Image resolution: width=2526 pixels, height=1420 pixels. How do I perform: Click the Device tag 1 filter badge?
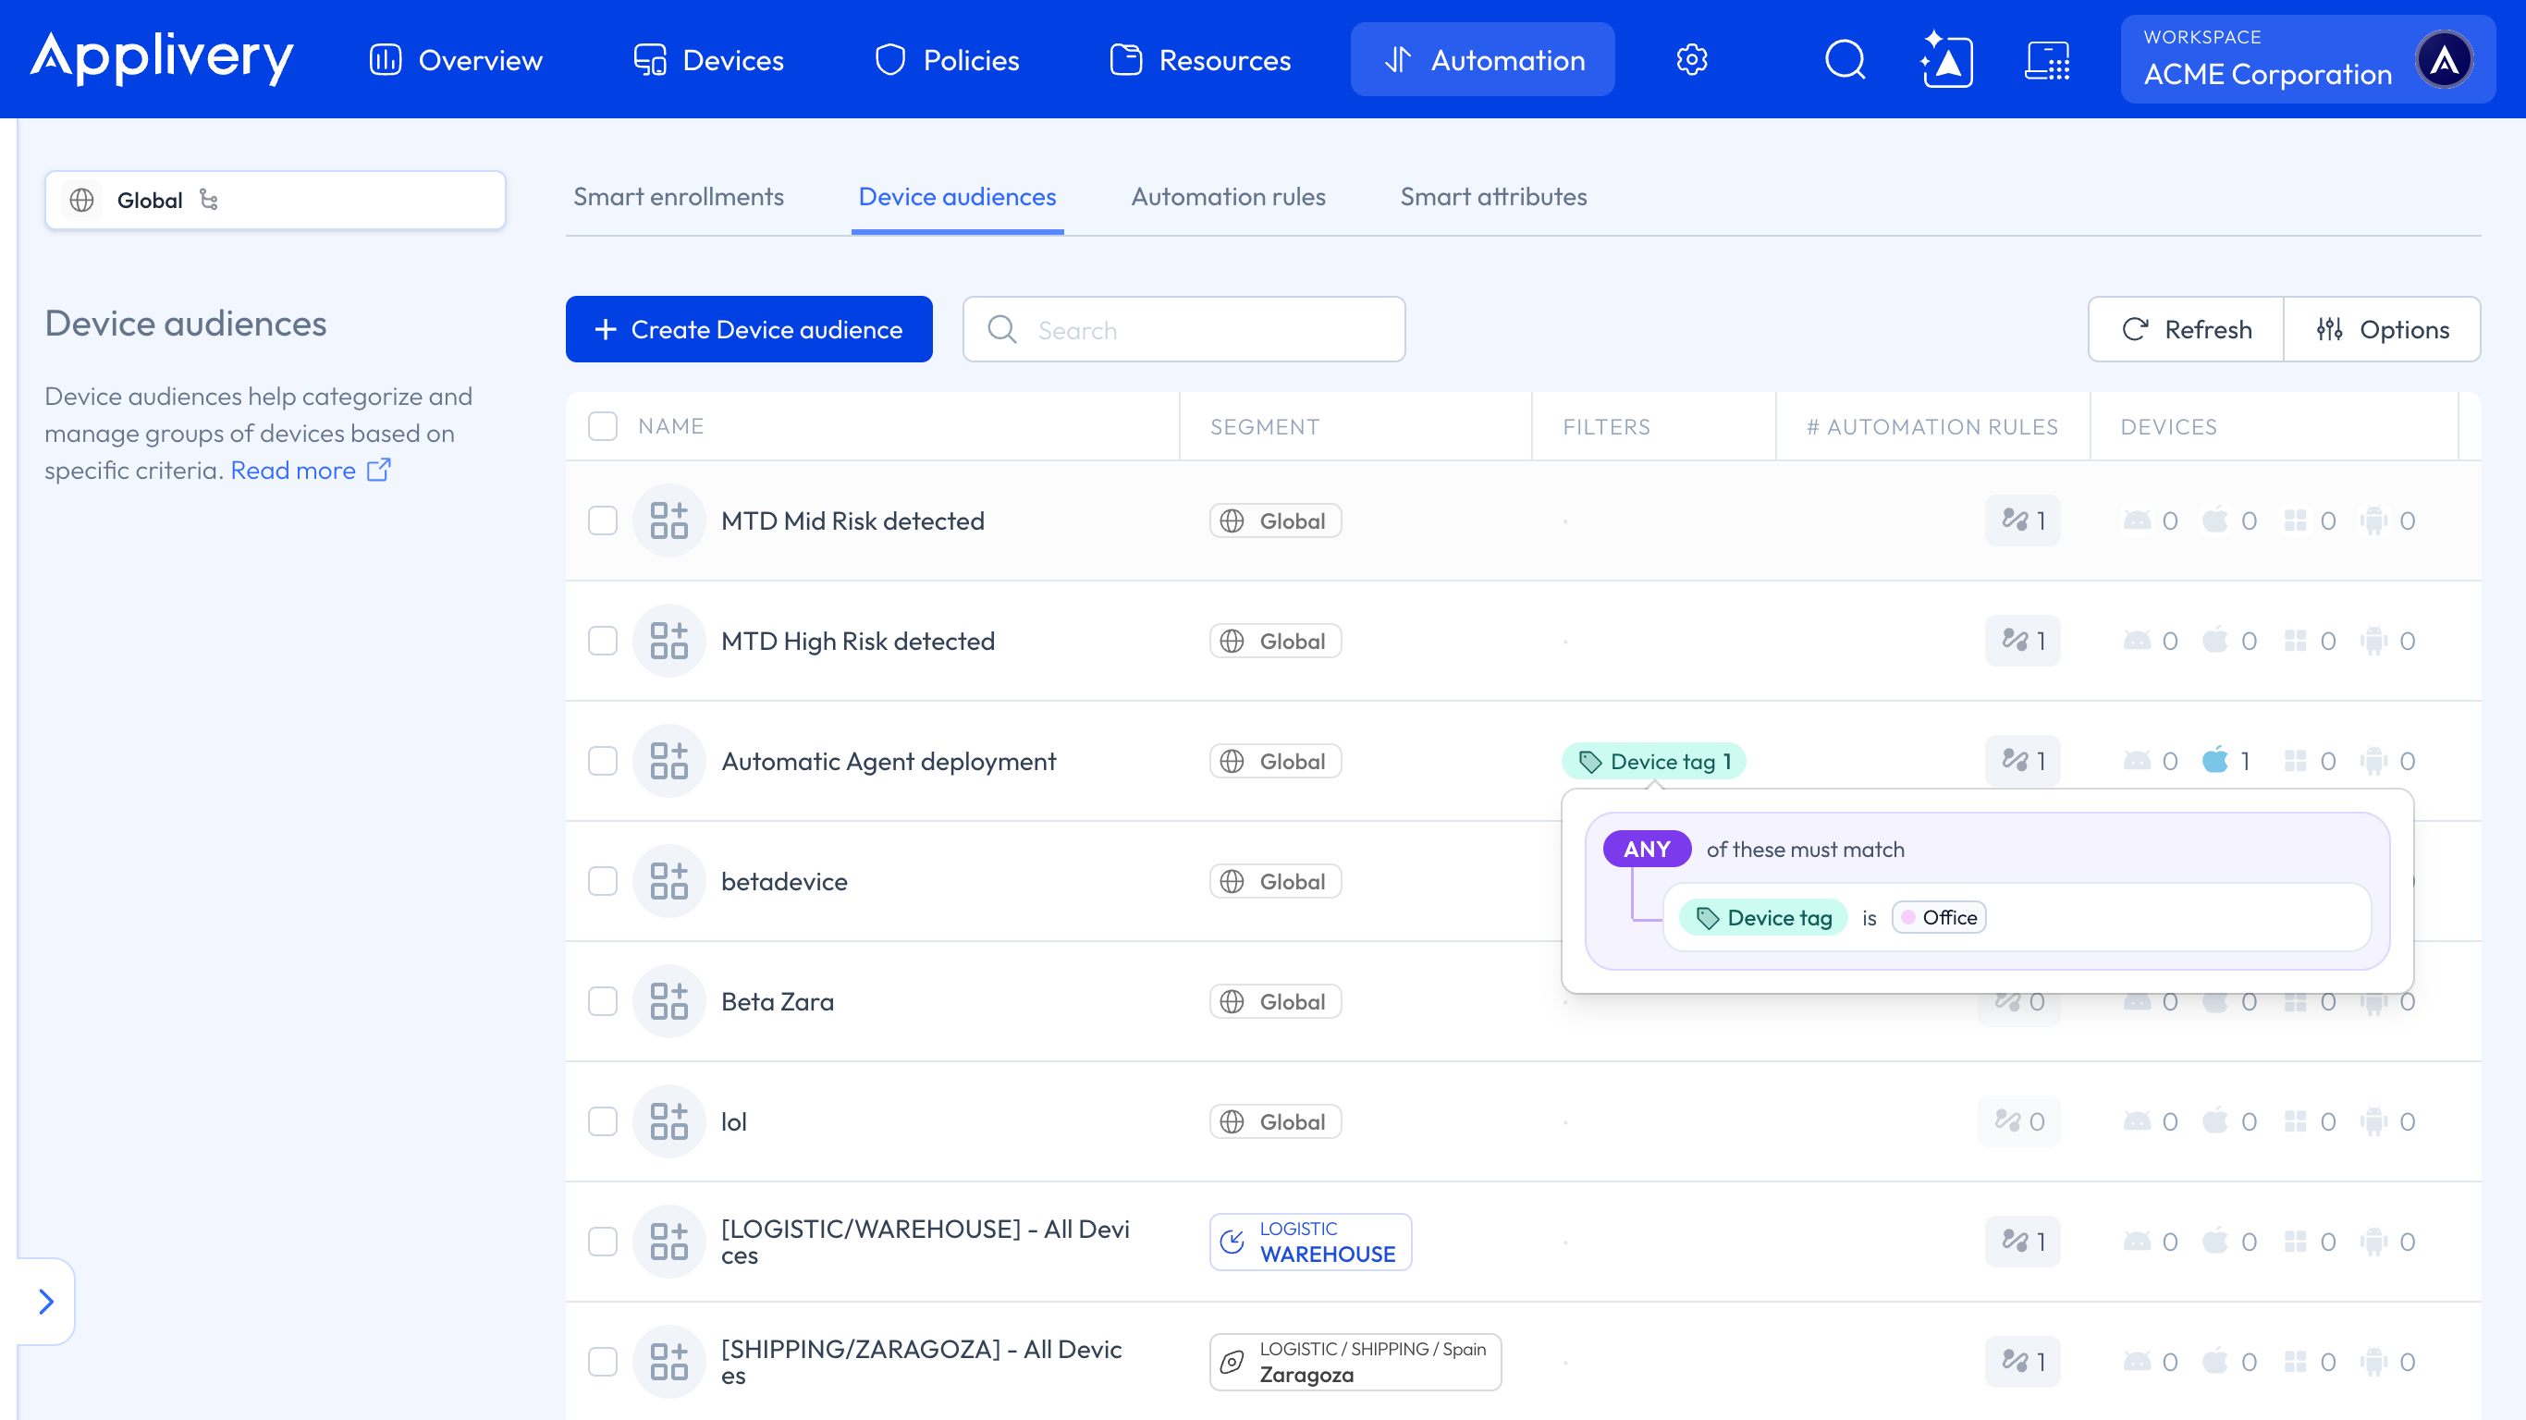pos(1653,761)
